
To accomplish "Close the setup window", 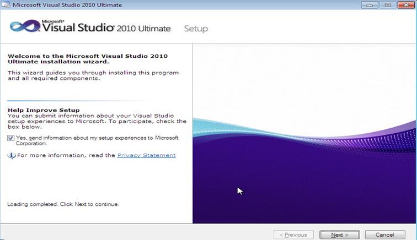I will [406, 5].
